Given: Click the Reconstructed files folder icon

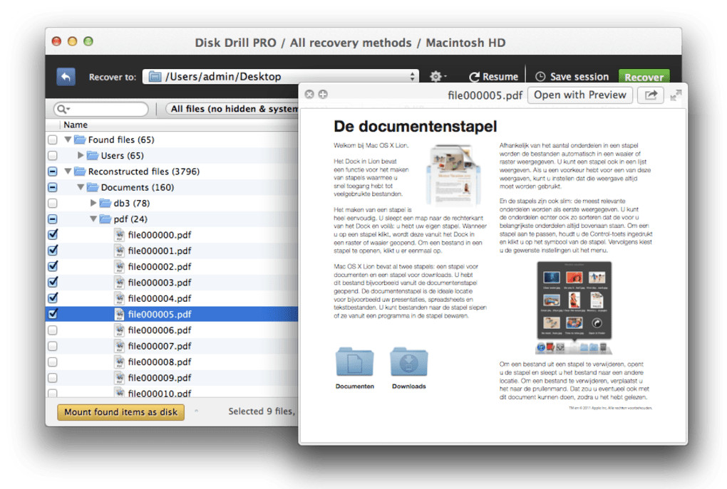Looking at the screenshot, I should coord(81,172).
